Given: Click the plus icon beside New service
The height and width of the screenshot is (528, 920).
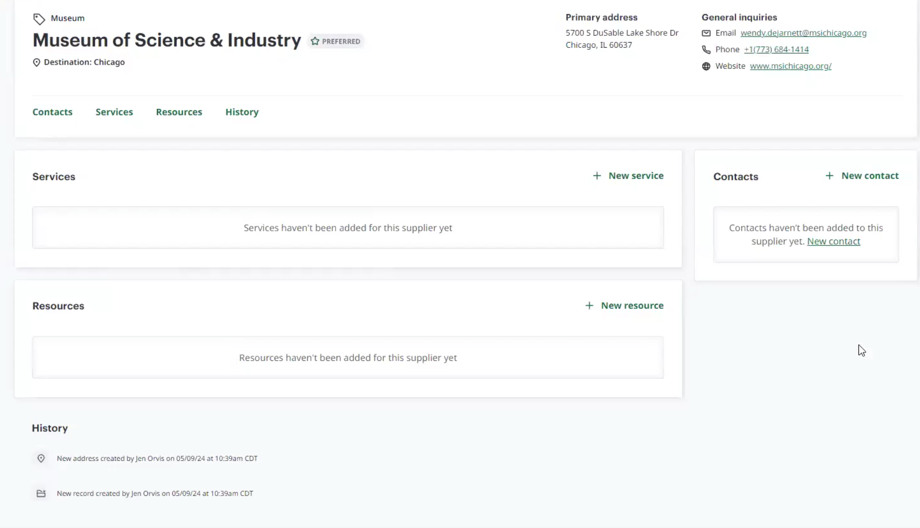Looking at the screenshot, I should pyautogui.click(x=597, y=176).
